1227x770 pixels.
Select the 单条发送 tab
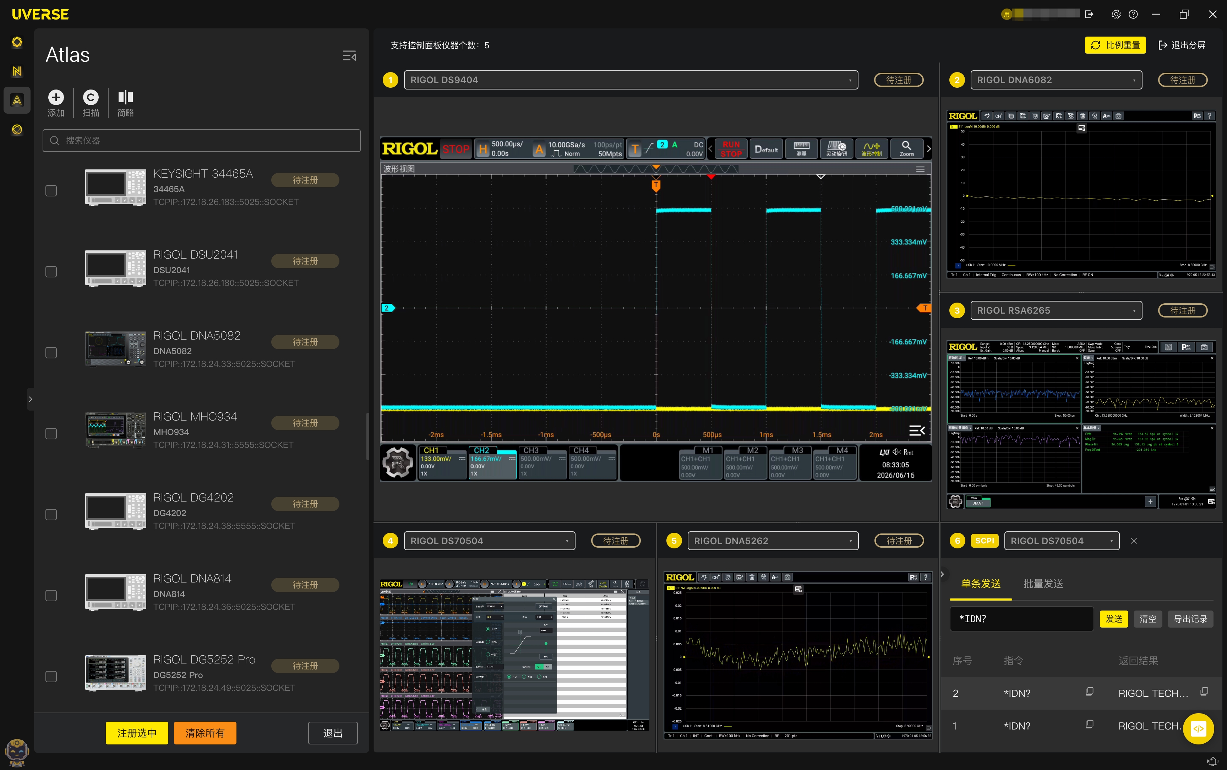tap(981, 584)
